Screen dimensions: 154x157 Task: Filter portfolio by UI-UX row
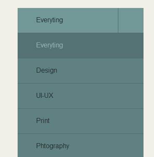tap(81, 96)
